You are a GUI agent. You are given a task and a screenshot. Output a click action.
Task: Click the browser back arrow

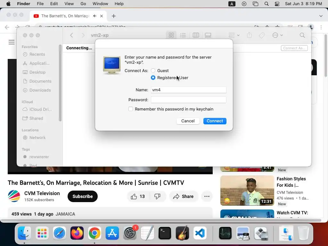click(x=7, y=27)
